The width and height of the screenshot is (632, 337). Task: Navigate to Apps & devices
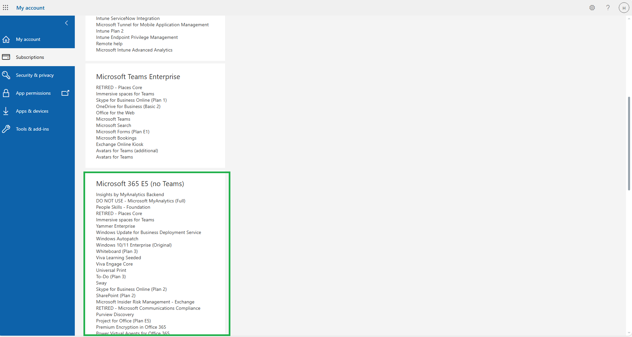coord(37,111)
